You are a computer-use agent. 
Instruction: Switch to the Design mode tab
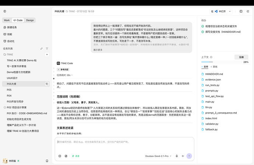(30, 20)
